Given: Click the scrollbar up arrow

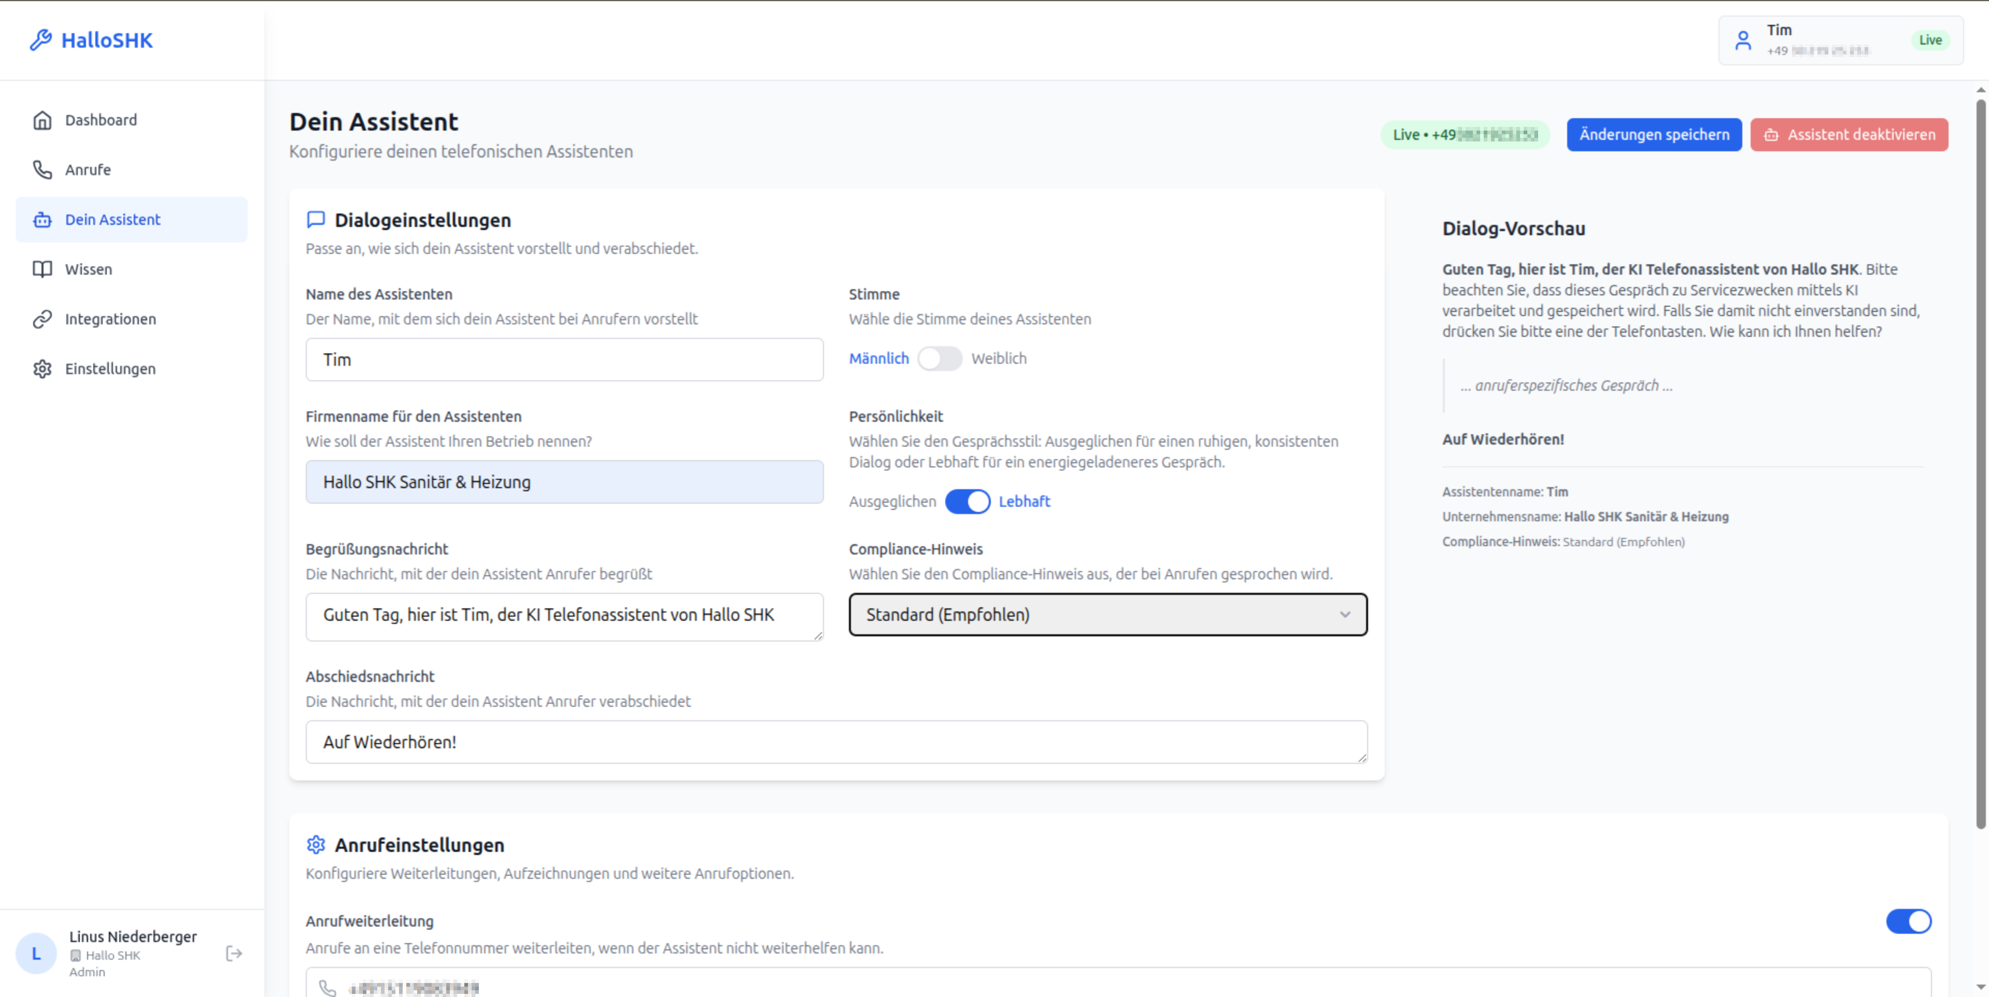Looking at the screenshot, I should click(1981, 90).
